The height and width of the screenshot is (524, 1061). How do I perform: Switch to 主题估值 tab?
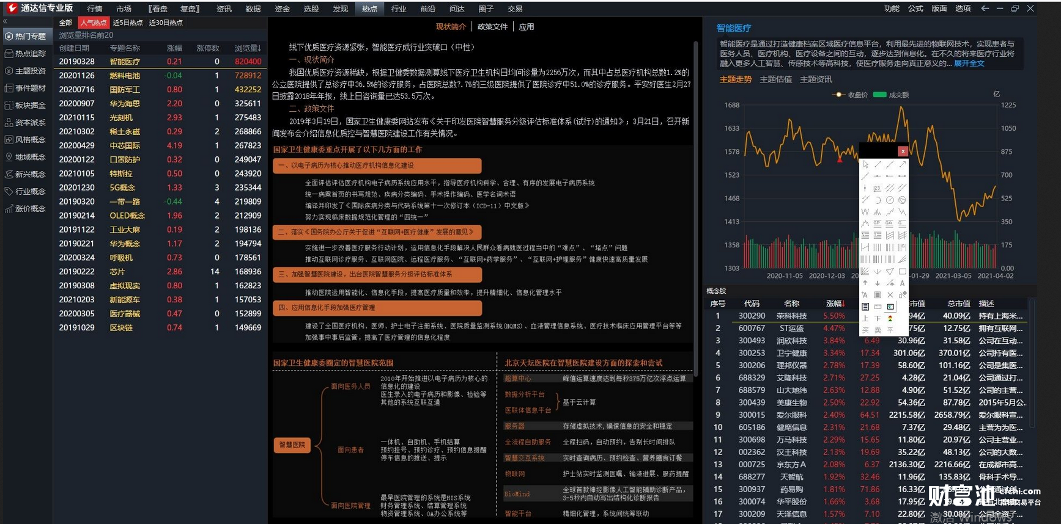click(775, 79)
